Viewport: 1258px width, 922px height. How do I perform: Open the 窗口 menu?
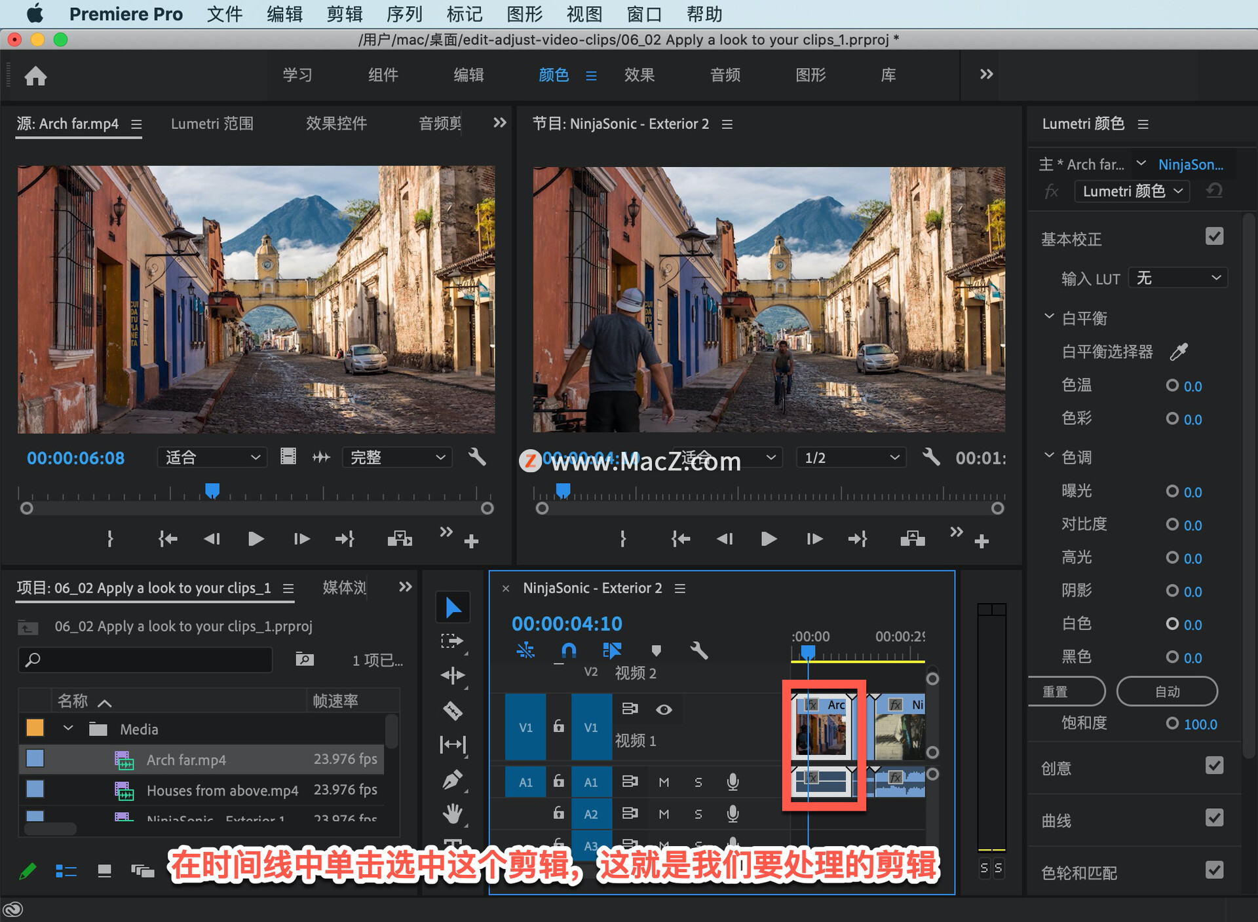(x=644, y=14)
